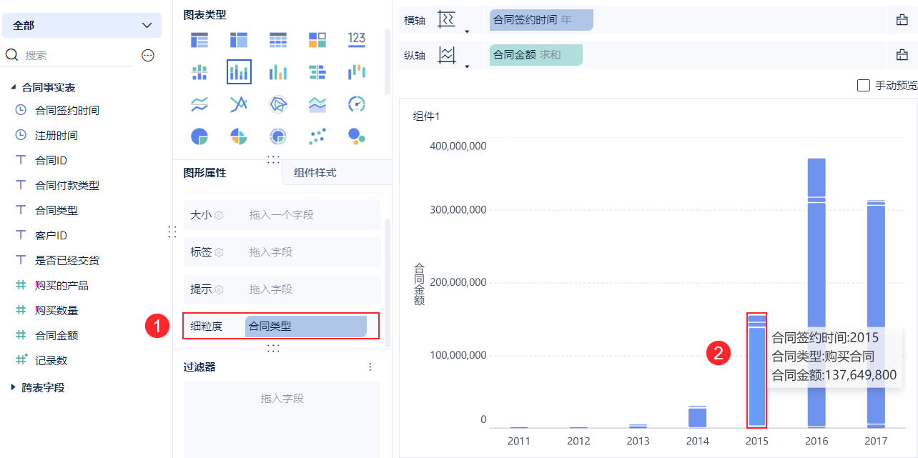The height and width of the screenshot is (458, 918).
Task: Select the 记录数 field
Action: click(x=51, y=360)
